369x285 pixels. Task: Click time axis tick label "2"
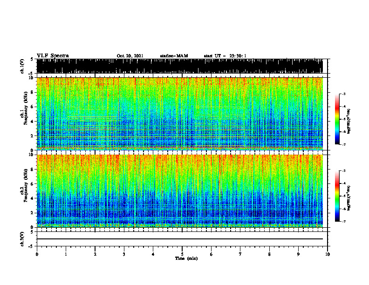pyautogui.click(x=95, y=254)
